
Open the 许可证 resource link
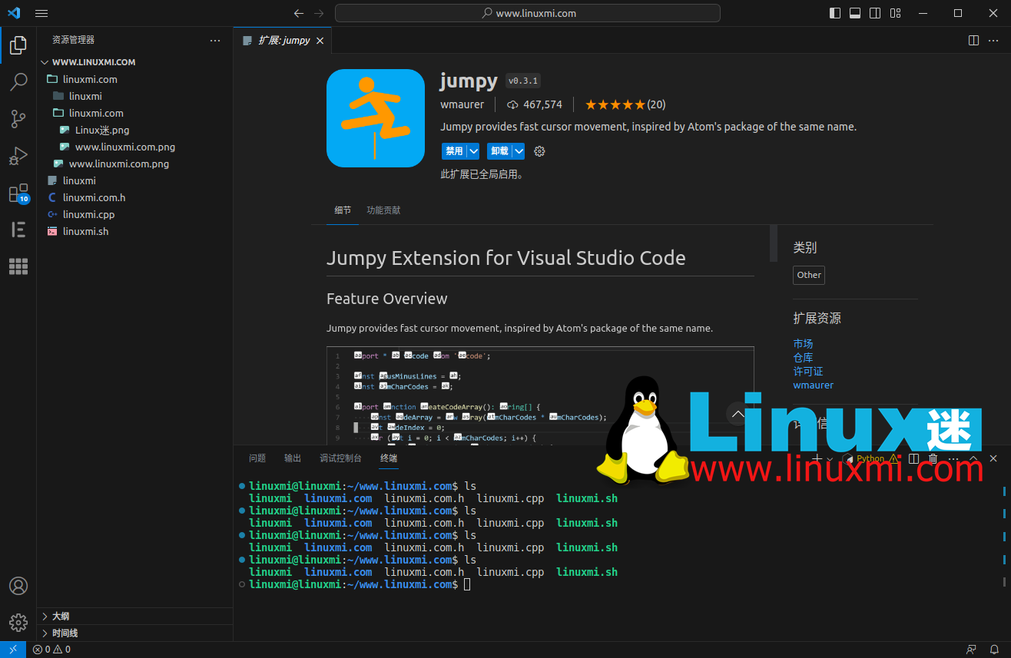808,372
